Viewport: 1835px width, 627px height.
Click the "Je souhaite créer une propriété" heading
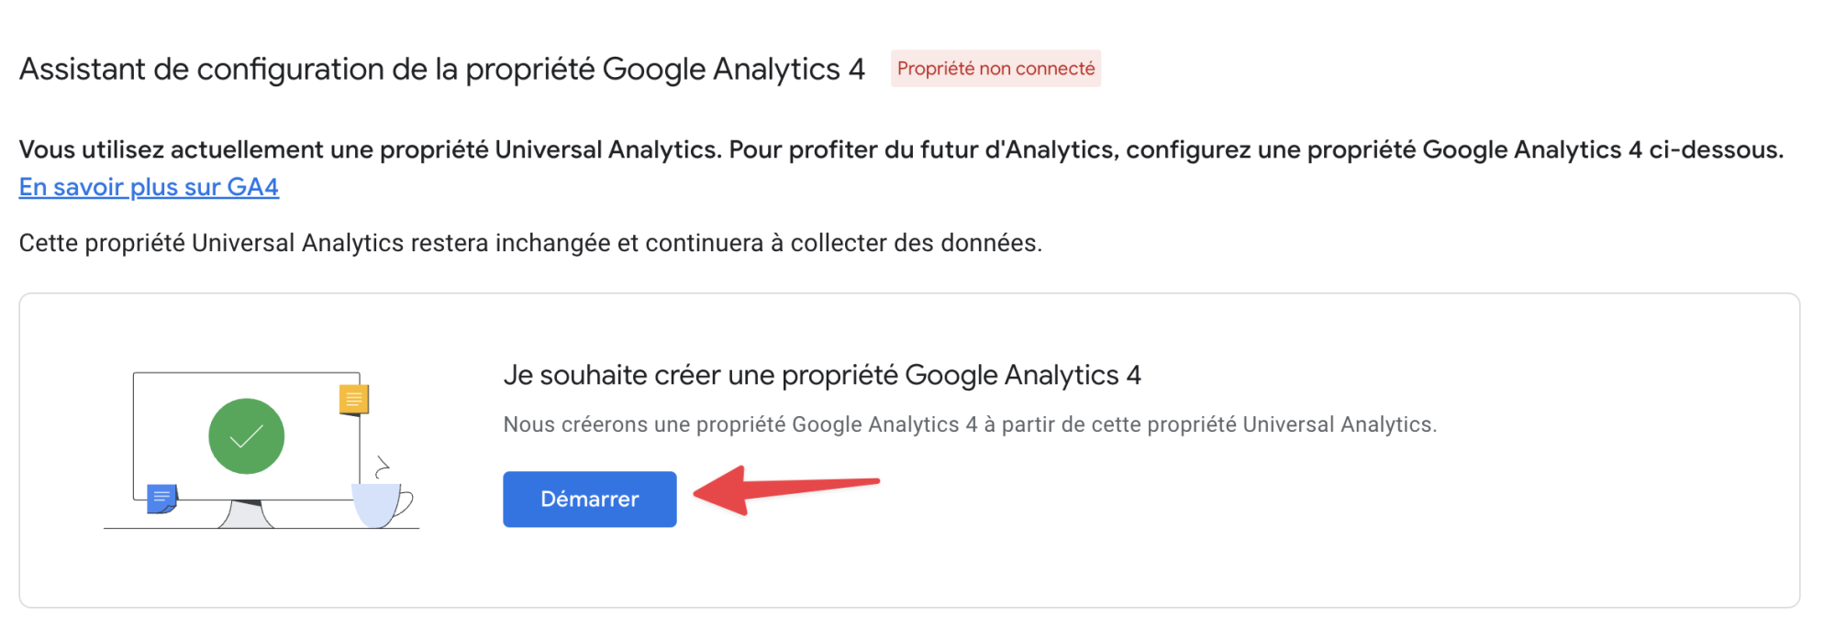pyautogui.click(x=821, y=375)
